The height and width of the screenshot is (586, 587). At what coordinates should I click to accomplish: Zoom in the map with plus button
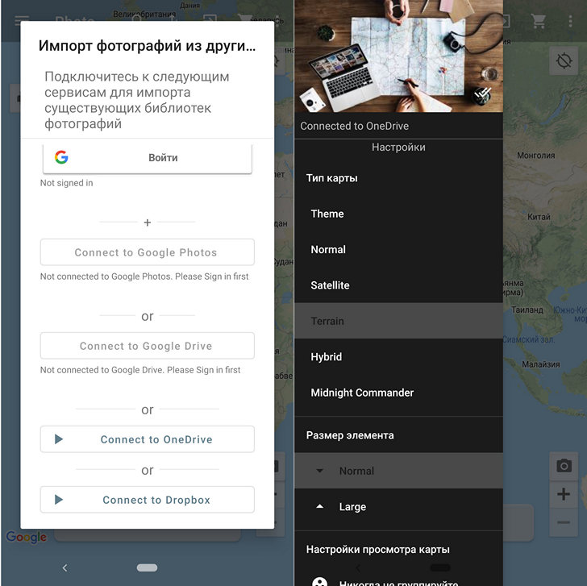(564, 494)
